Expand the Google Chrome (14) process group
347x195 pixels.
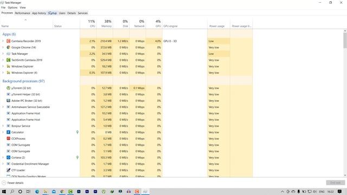[3, 47]
